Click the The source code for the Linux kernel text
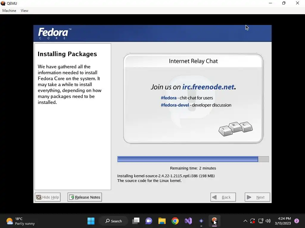The image size is (305, 228). coord(150,181)
